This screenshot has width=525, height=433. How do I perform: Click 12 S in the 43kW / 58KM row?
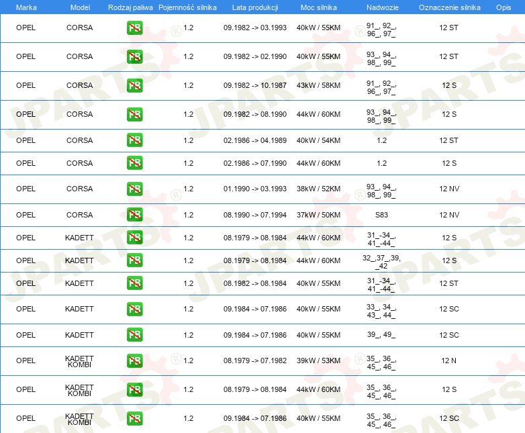449,85
